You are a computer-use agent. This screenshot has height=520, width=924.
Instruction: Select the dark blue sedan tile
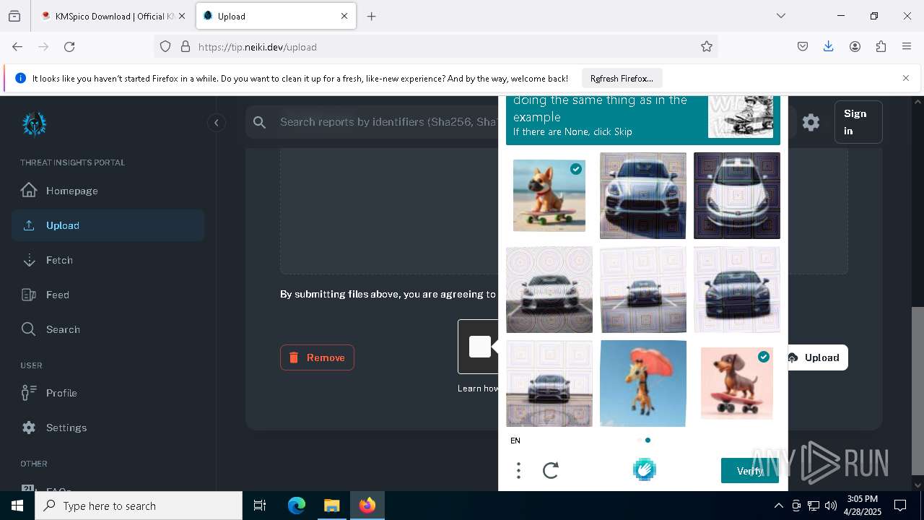[x=737, y=290]
